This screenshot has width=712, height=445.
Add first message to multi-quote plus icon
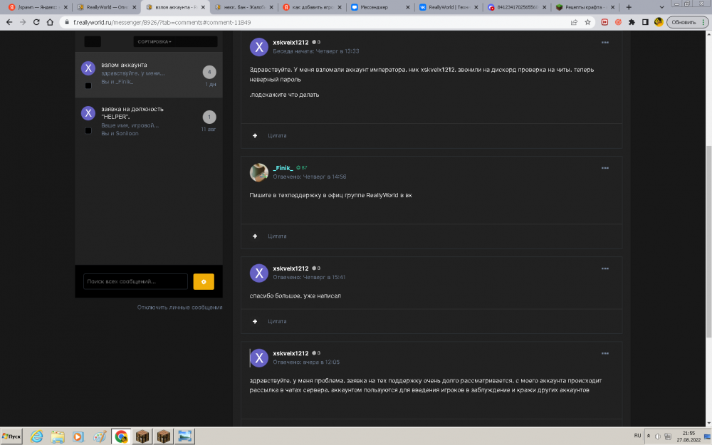pyautogui.click(x=255, y=136)
